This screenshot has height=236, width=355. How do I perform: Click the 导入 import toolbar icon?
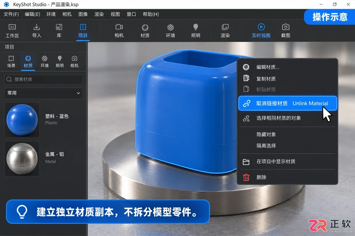[37, 31]
